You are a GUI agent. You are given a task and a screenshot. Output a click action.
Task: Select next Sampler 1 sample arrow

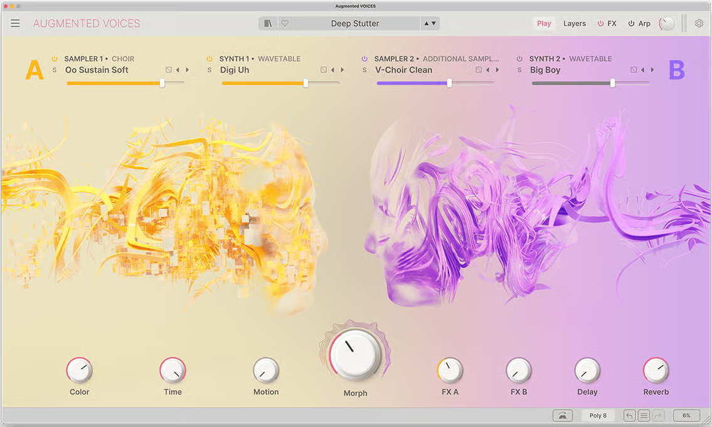tap(187, 70)
